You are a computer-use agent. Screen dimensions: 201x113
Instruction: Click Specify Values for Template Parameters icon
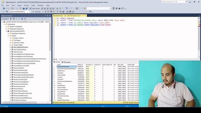90,12
